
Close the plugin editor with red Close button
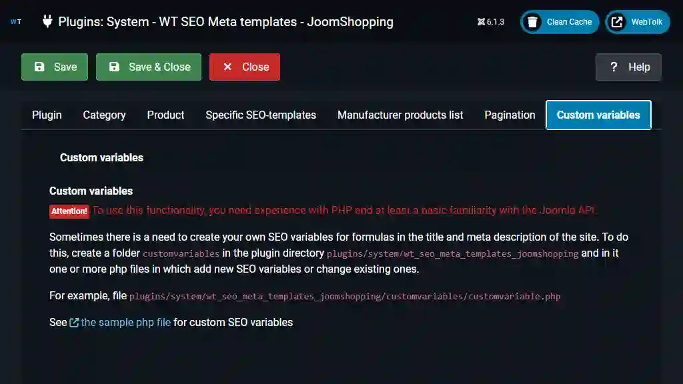[x=245, y=67]
